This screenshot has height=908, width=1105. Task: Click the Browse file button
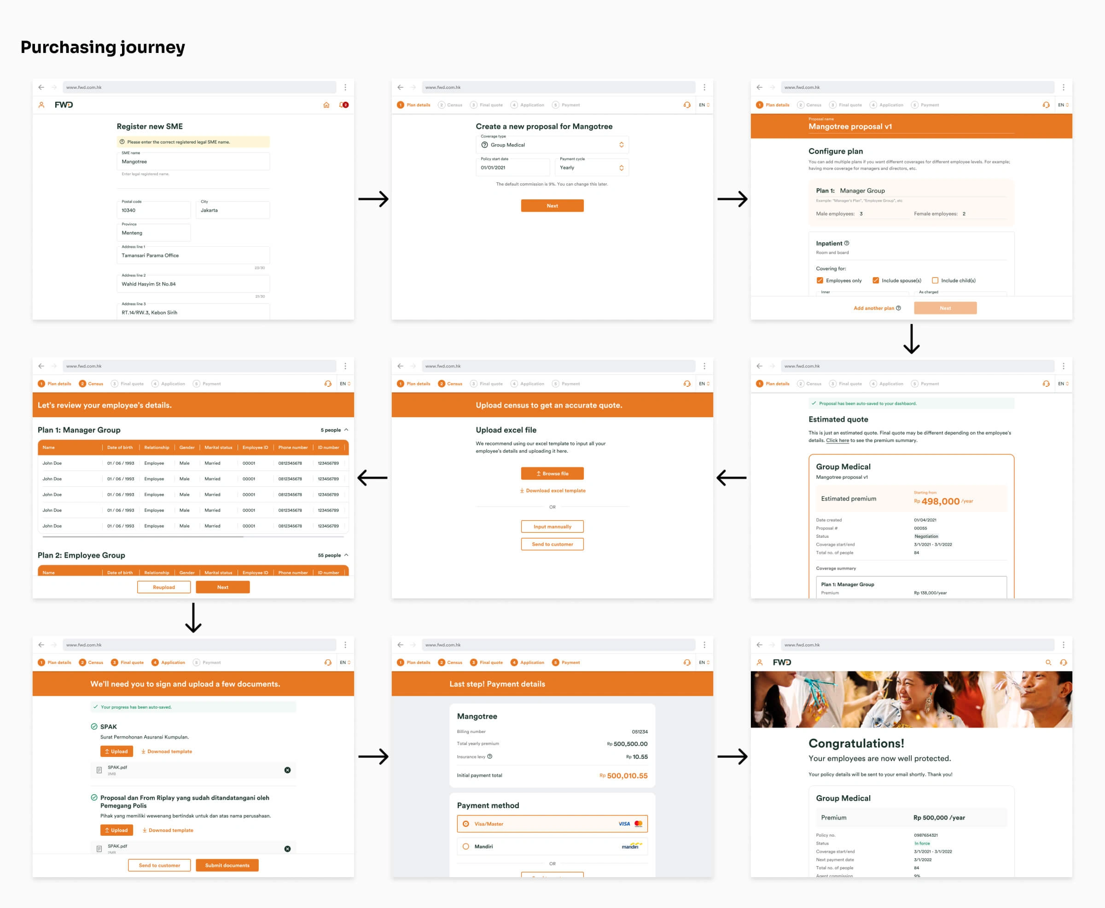[x=552, y=473]
